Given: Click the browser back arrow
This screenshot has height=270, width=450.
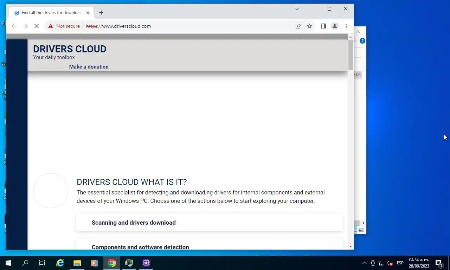Looking at the screenshot, I should pyautogui.click(x=14, y=26).
